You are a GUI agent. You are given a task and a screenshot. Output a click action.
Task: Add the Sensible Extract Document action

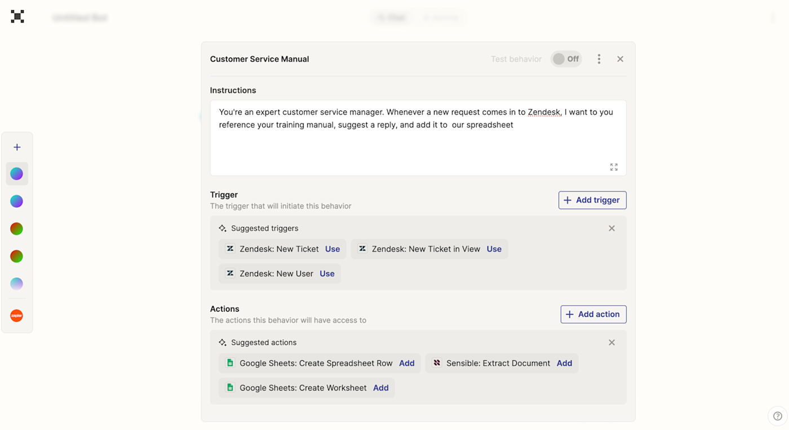564,363
